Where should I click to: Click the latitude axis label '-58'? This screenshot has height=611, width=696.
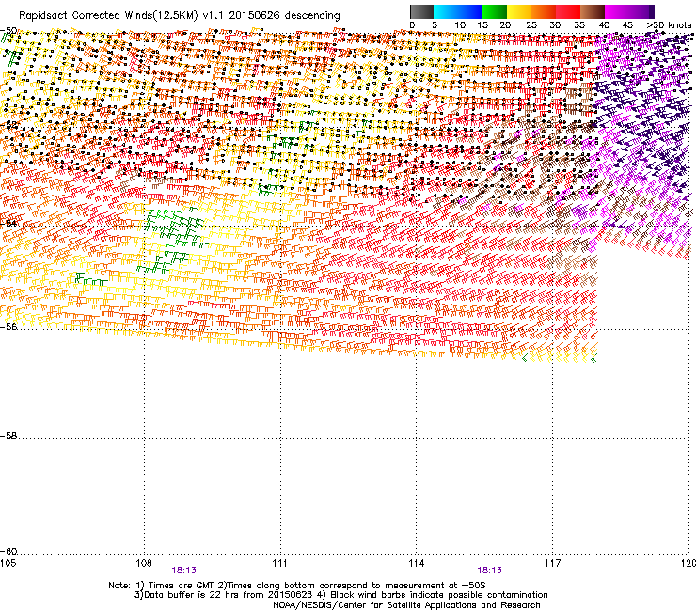pyautogui.click(x=8, y=436)
